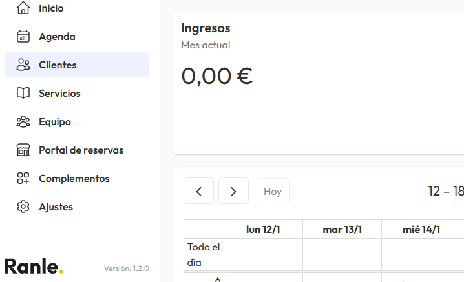Viewport: 464px width, 282px height.
Task: Advance to next week with right chevron
Action: point(233,191)
